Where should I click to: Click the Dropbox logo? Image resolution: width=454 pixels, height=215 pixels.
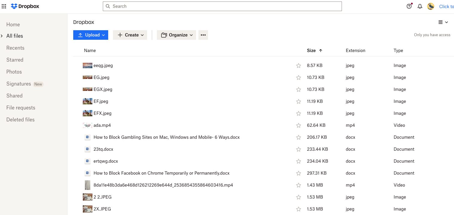pyautogui.click(x=25, y=6)
